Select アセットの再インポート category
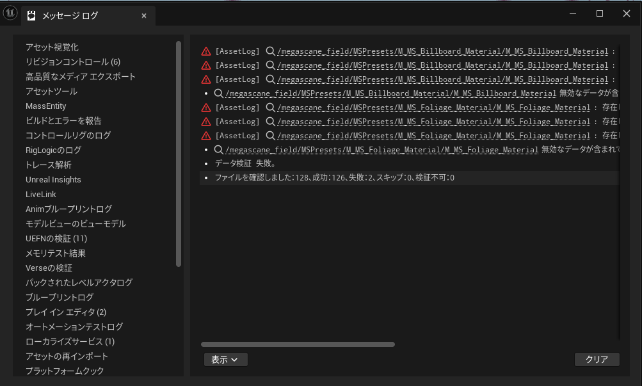The width and height of the screenshot is (642, 386). [x=67, y=357]
